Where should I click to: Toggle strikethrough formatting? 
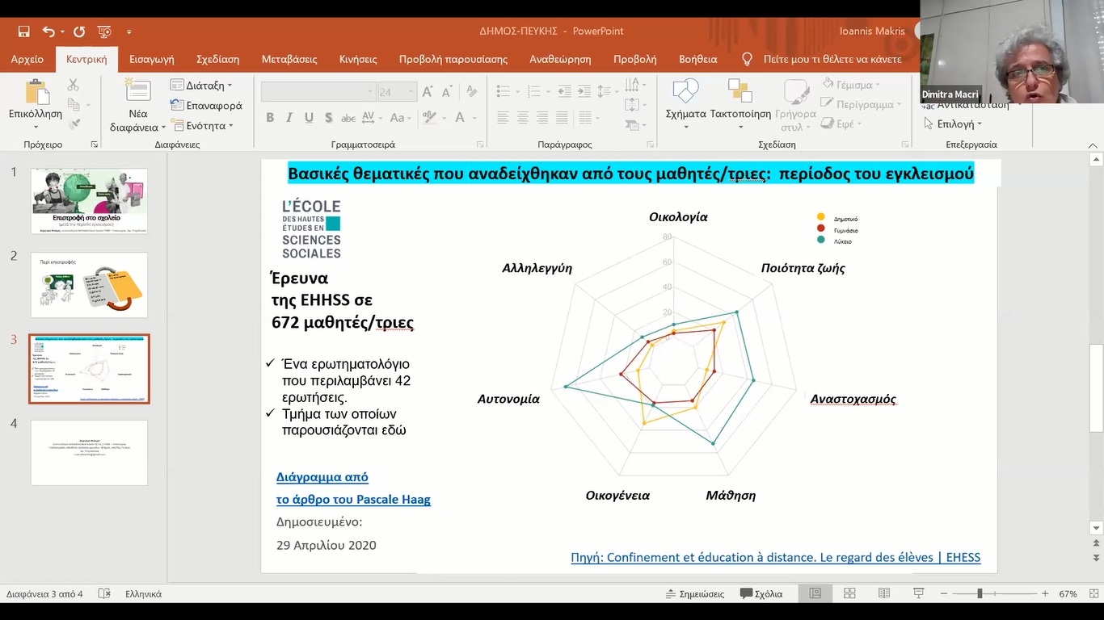pos(348,118)
